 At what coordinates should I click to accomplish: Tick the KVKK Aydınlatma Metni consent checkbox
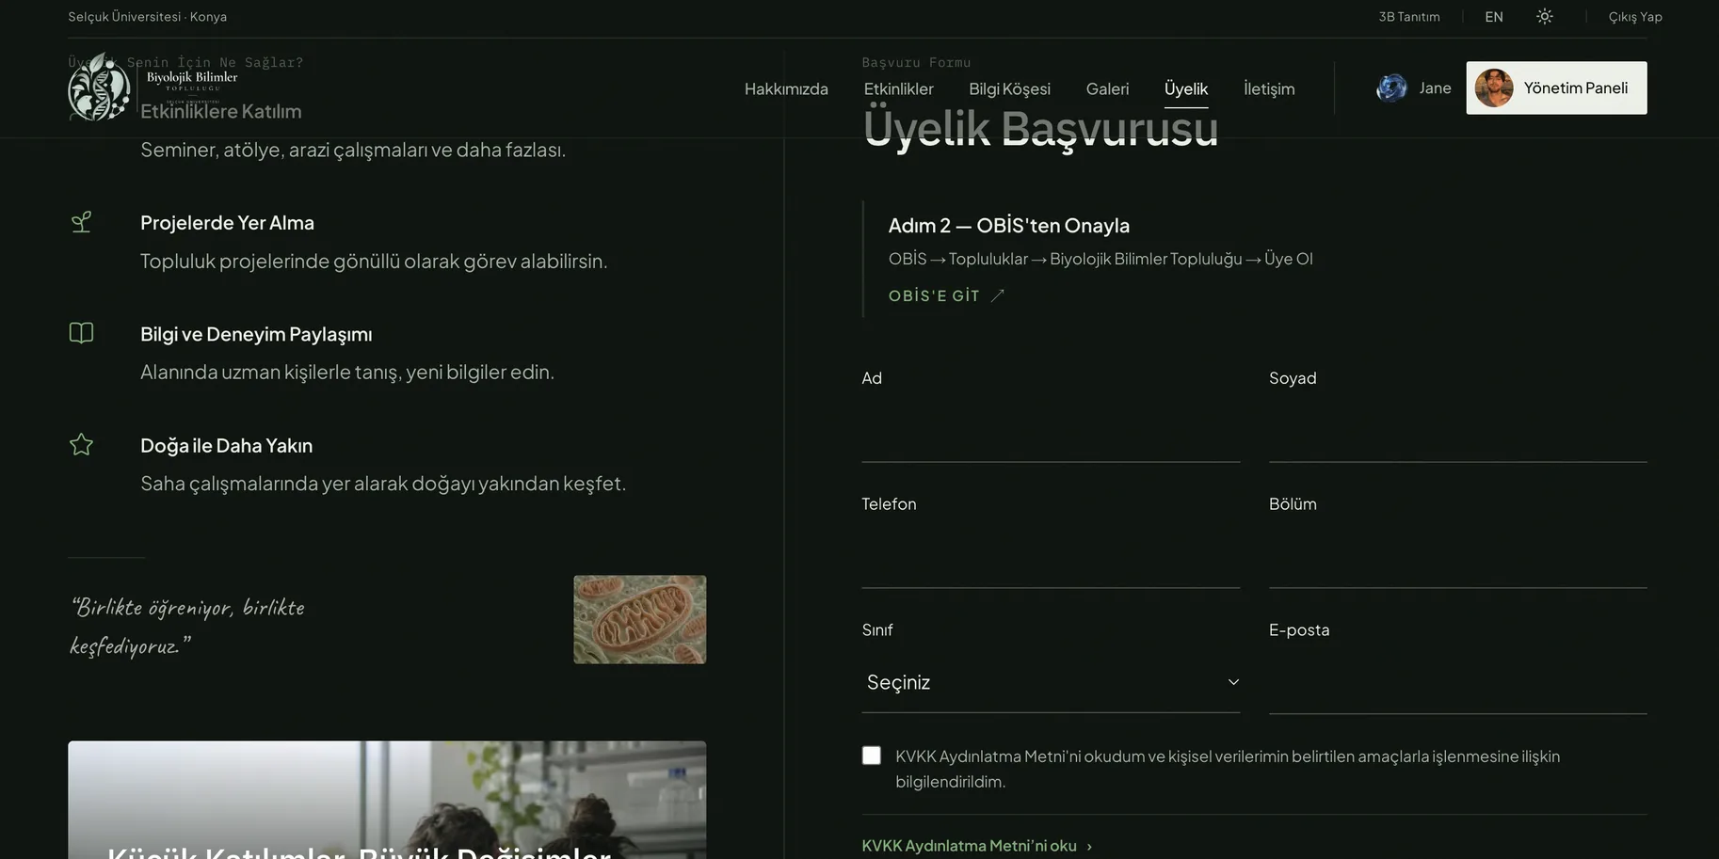coord(872,756)
